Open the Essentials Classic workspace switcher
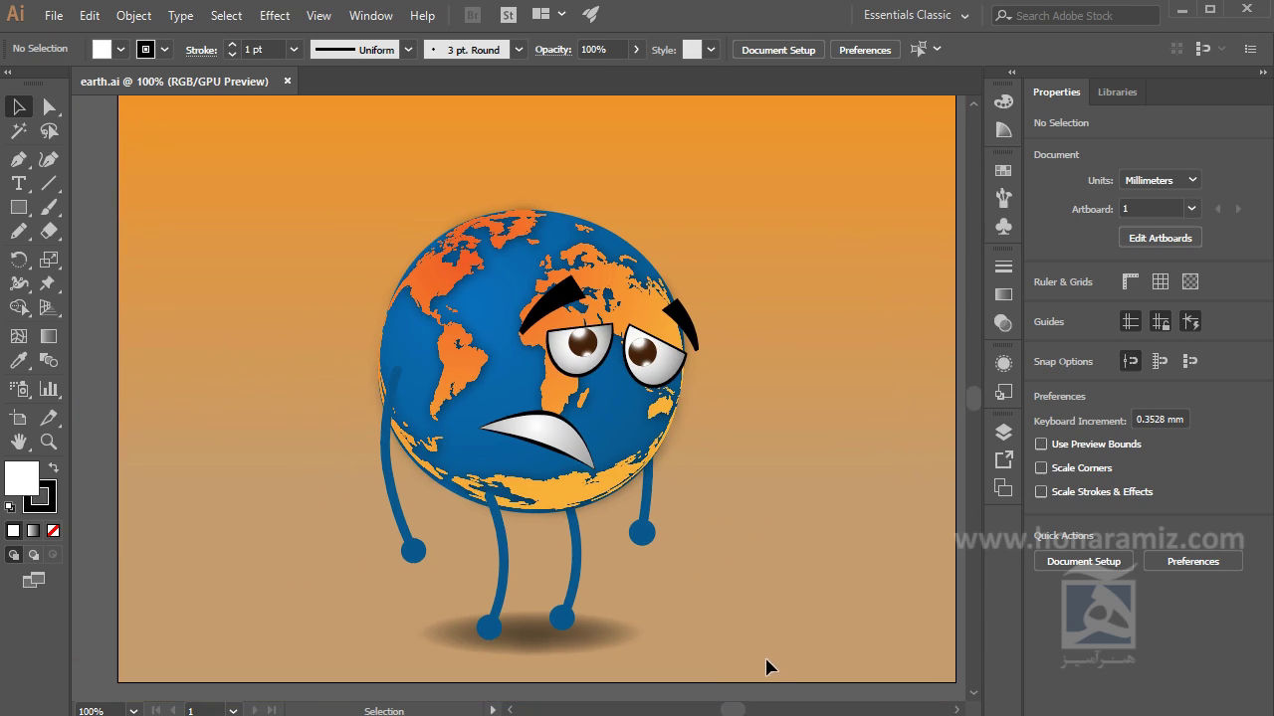1274x716 pixels. pyautogui.click(x=916, y=15)
